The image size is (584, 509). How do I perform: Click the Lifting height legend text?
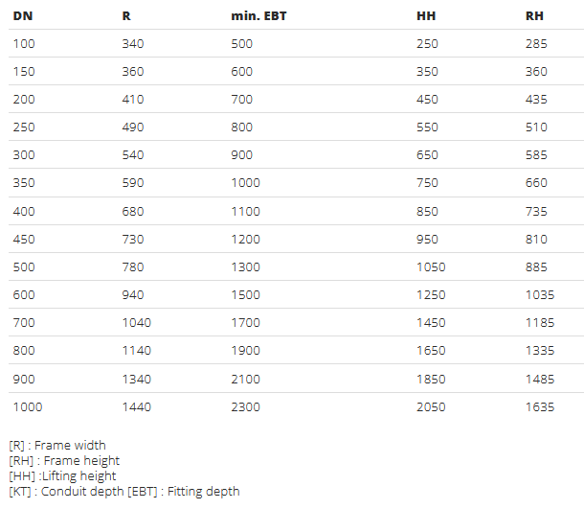click(x=62, y=475)
